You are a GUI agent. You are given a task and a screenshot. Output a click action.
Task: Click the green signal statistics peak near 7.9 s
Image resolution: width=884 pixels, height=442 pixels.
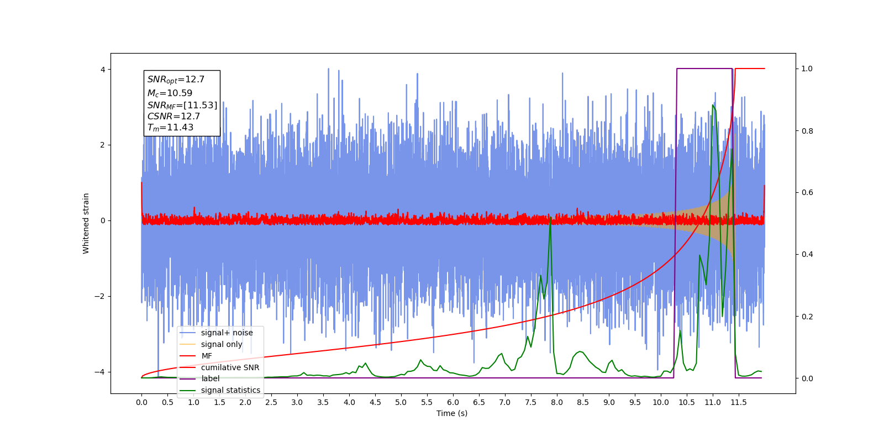(550, 218)
